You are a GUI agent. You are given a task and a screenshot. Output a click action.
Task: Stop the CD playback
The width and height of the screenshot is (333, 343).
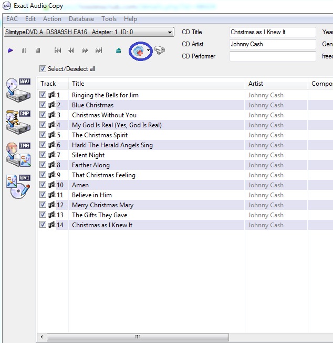tap(38, 51)
